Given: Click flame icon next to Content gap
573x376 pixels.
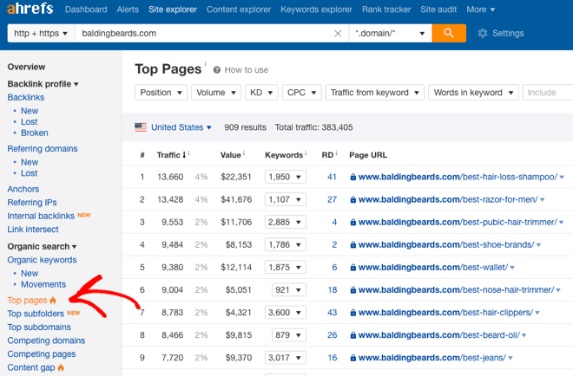Looking at the screenshot, I should (x=61, y=367).
